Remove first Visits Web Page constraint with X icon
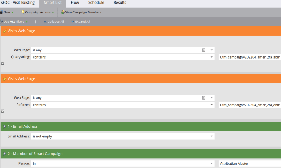The height and width of the screenshot is (168, 281). pos(3,64)
